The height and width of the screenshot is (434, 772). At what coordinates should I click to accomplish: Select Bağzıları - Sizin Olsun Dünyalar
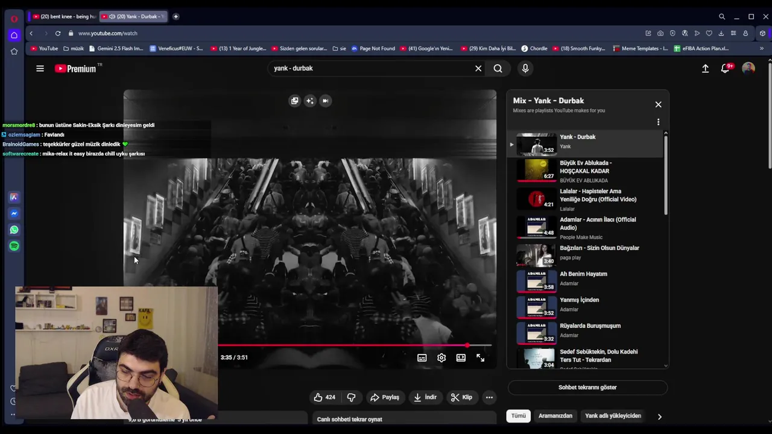point(585,255)
